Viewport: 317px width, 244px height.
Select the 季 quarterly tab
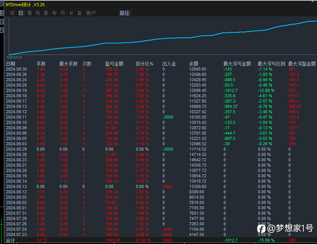click(x=46, y=13)
